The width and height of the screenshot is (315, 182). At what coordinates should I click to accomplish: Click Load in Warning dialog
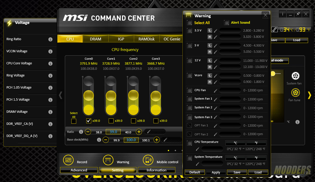coord(258,172)
